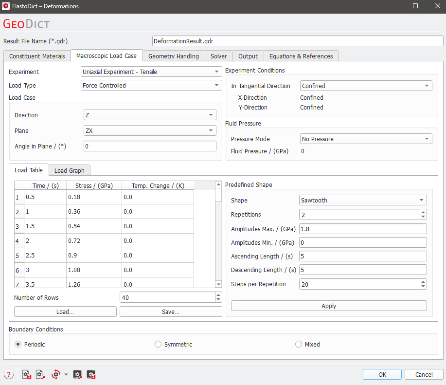Click the Time cell with value 1.5
446x385 pixels.
(x=45, y=226)
